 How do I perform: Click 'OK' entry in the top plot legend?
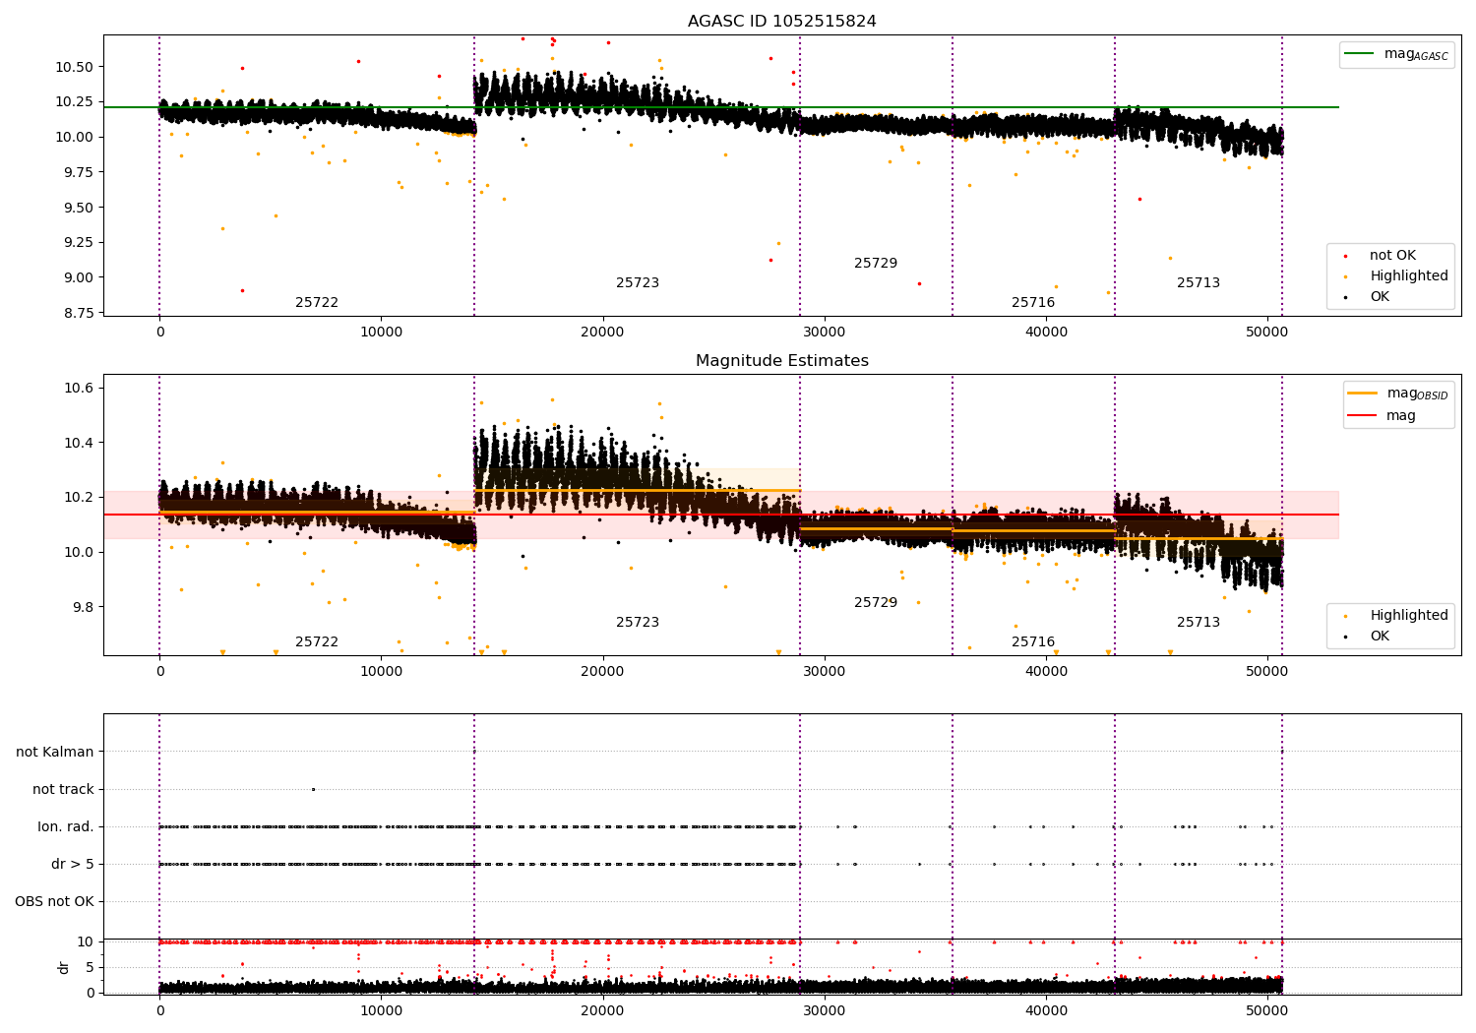pos(1380,297)
